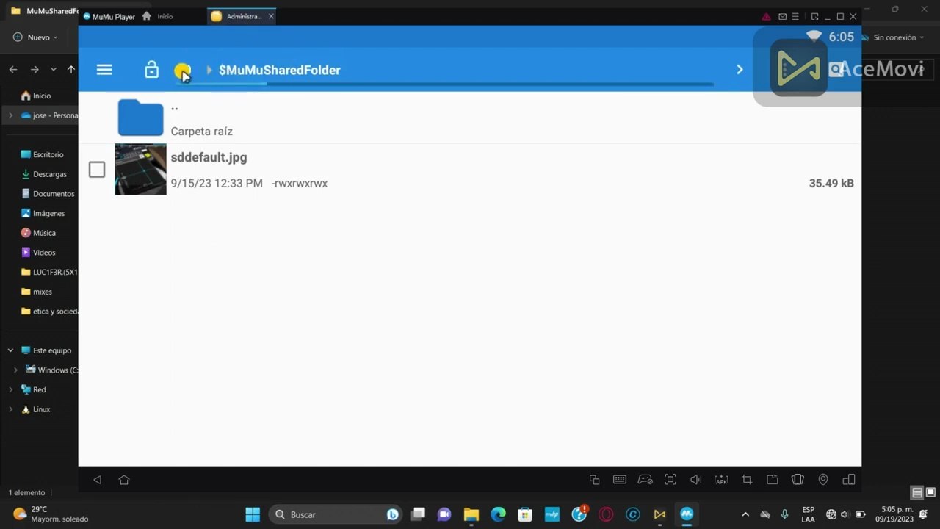The width and height of the screenshot is (940, 529).
Task: Open the Windows Start menu
Action: [x=253, y=514]
